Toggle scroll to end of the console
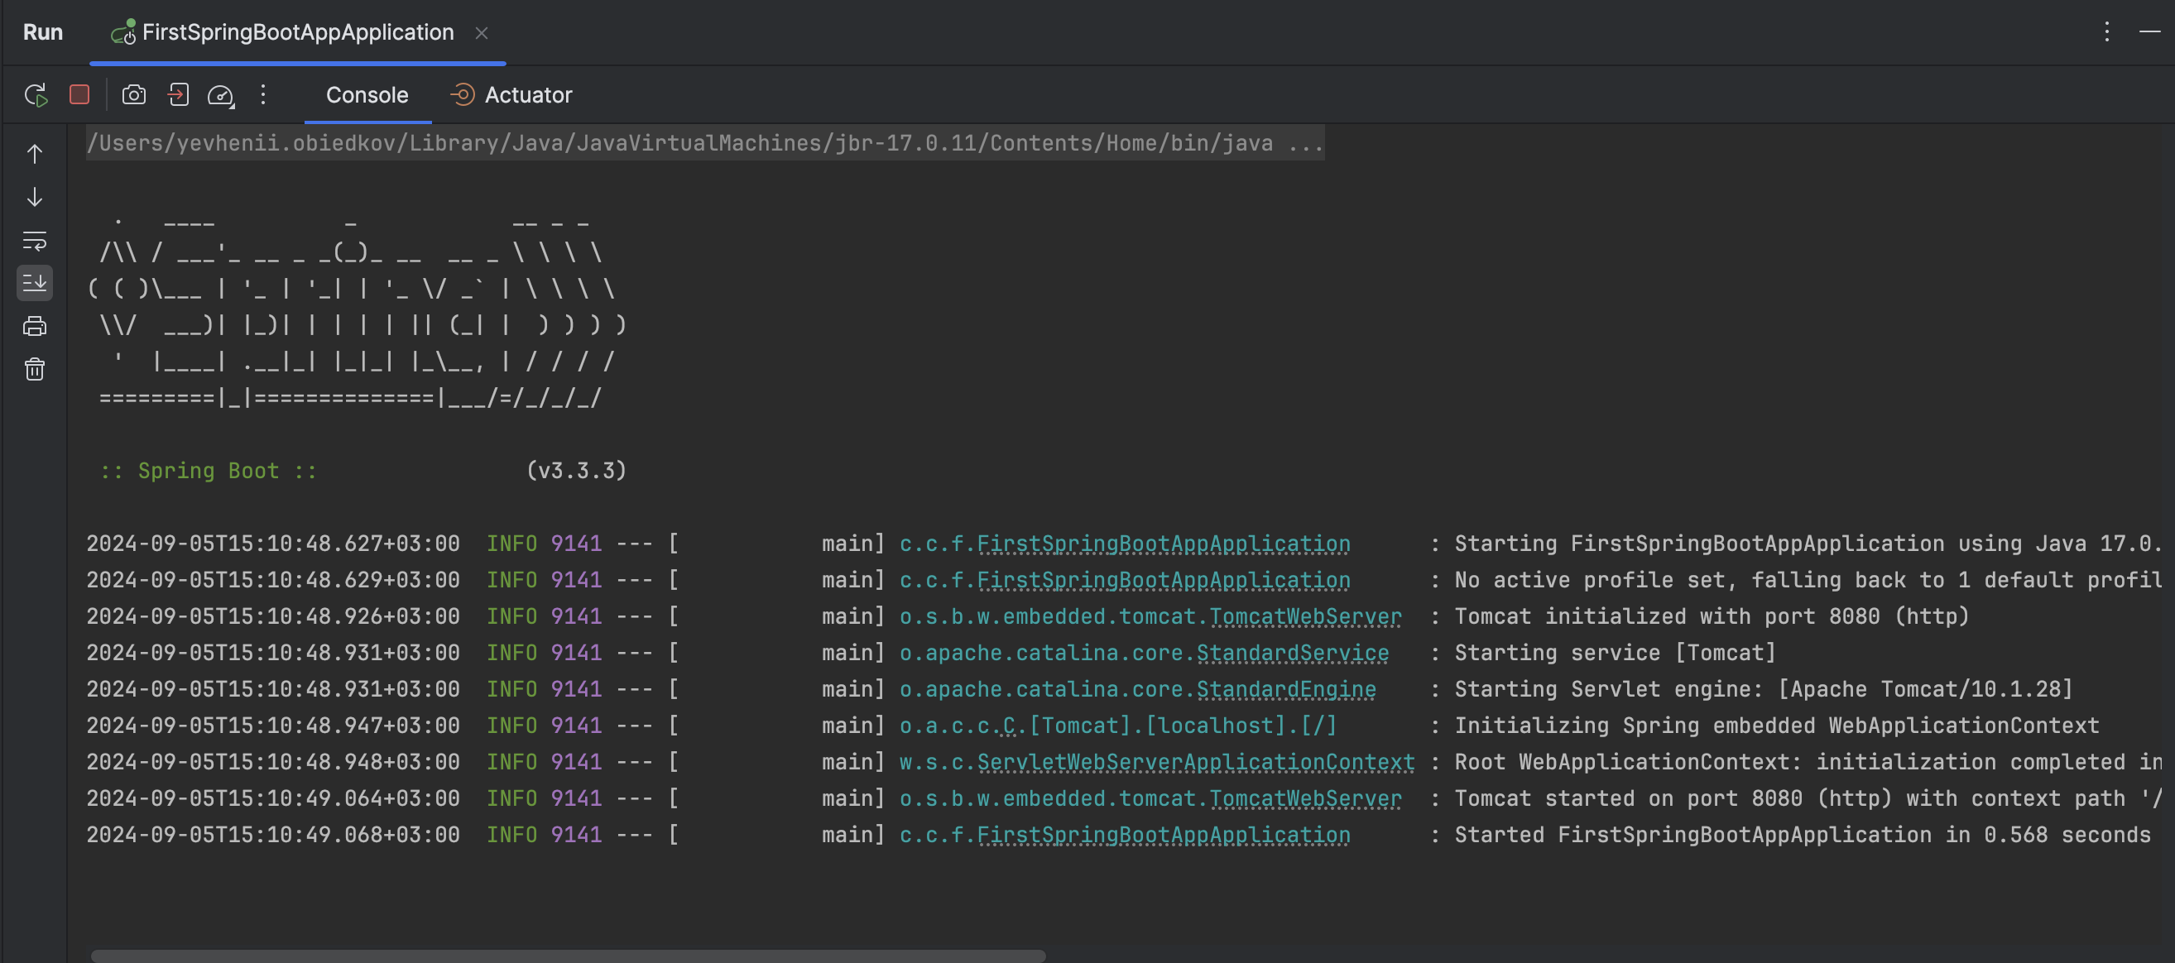 pos(35,283)
